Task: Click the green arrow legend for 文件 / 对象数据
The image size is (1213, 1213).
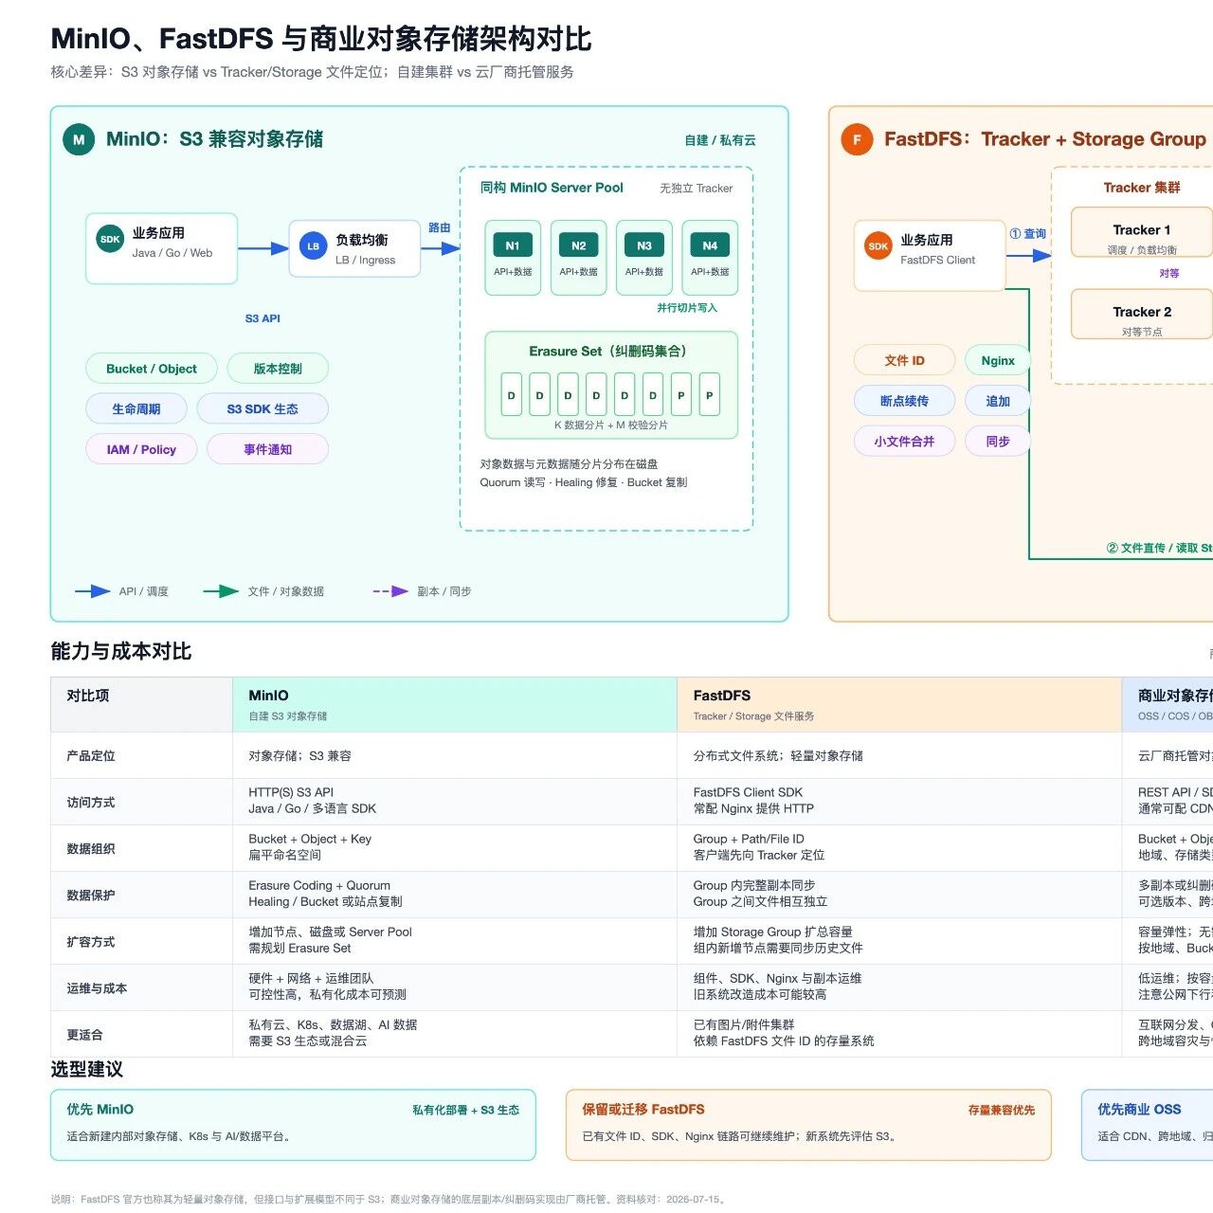Action: point(221,591)
